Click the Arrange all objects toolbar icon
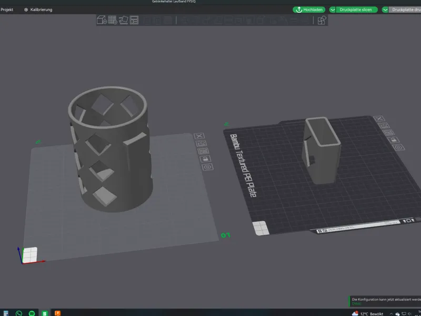Screen dimensions: 421x316 [x=134, y=20]
